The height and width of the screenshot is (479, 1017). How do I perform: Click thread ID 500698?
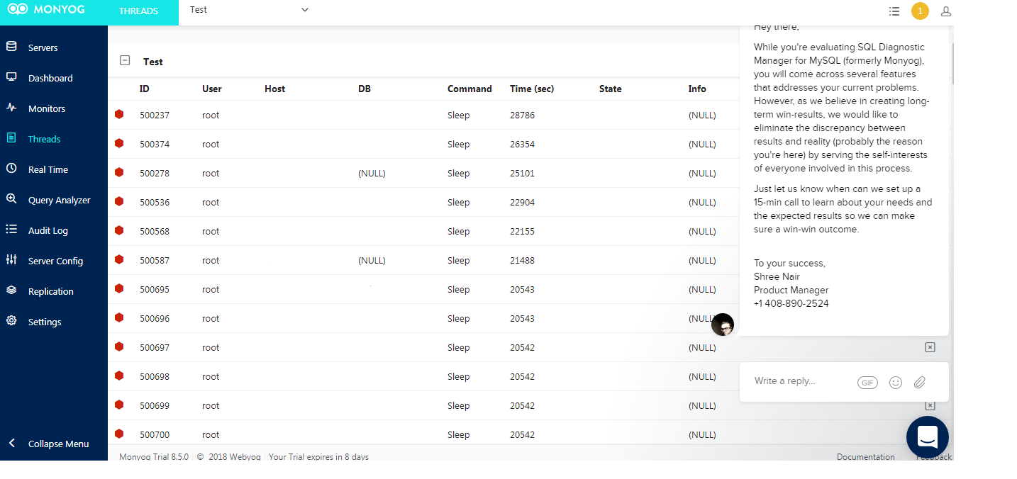tap(155, 376)
